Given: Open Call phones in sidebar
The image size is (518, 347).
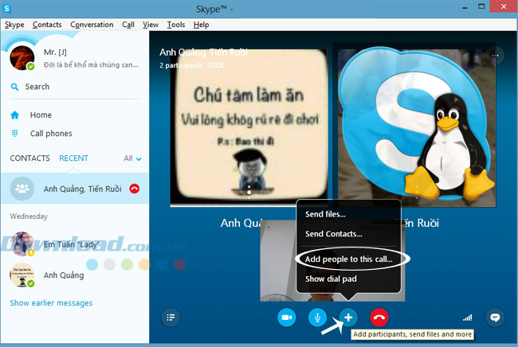Looking at the screenshot, I should (51, 134).
